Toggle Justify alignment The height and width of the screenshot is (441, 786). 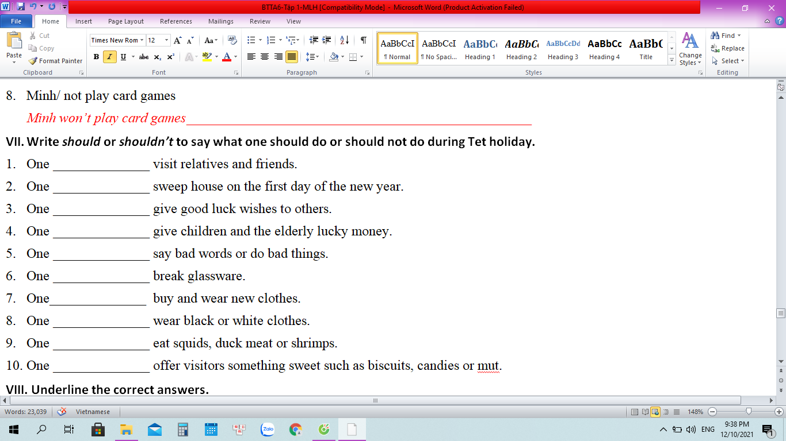[x=292, y=57]
